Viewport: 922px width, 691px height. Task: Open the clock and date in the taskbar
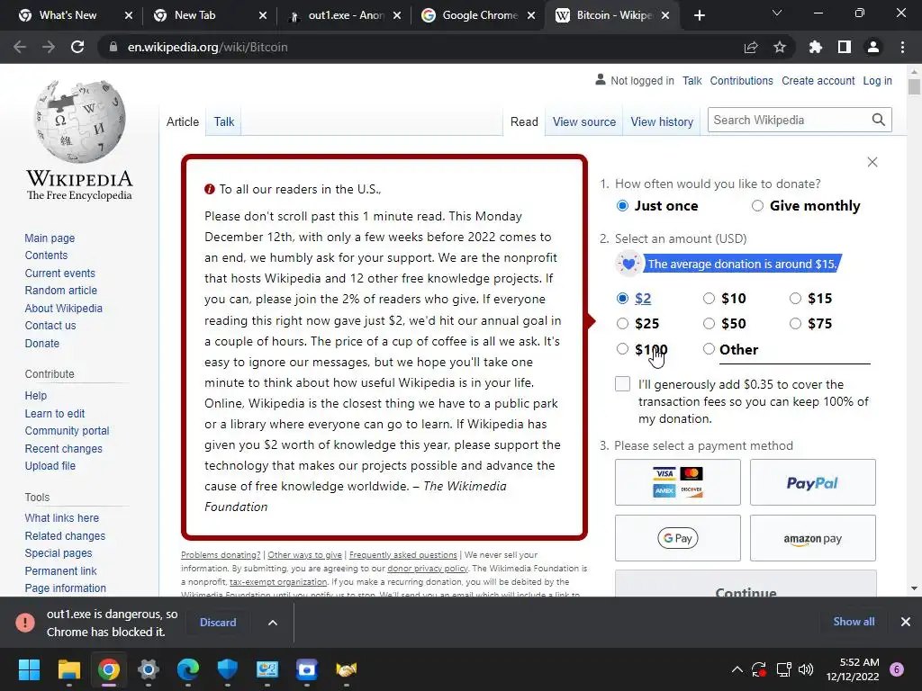(853, 669)
